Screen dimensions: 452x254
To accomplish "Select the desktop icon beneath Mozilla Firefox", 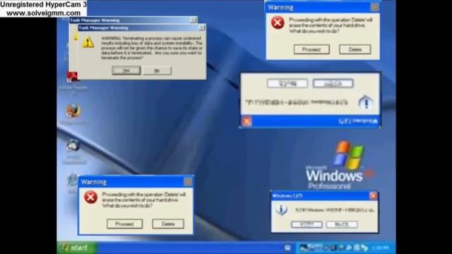I will pos(73,145).
